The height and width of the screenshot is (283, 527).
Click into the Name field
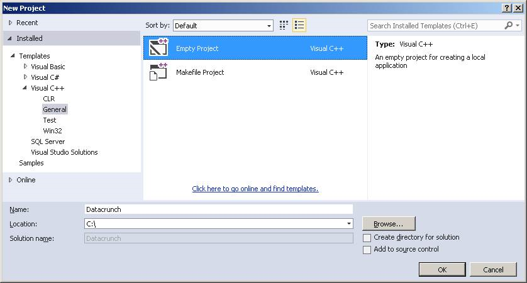tap(218, 209)
